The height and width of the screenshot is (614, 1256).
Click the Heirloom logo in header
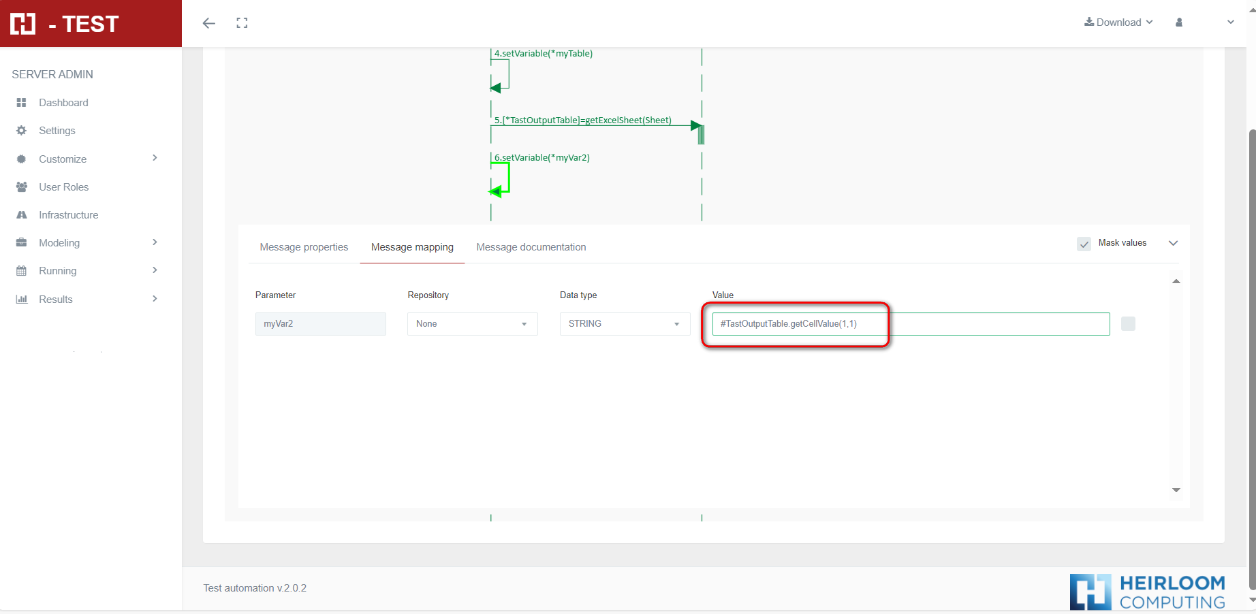pos(23,24)
